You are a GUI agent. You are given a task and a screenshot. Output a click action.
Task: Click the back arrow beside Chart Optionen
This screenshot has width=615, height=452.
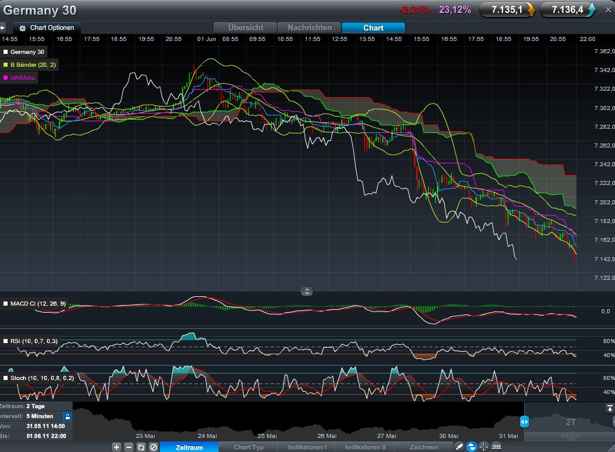click(x=2, y=28)
